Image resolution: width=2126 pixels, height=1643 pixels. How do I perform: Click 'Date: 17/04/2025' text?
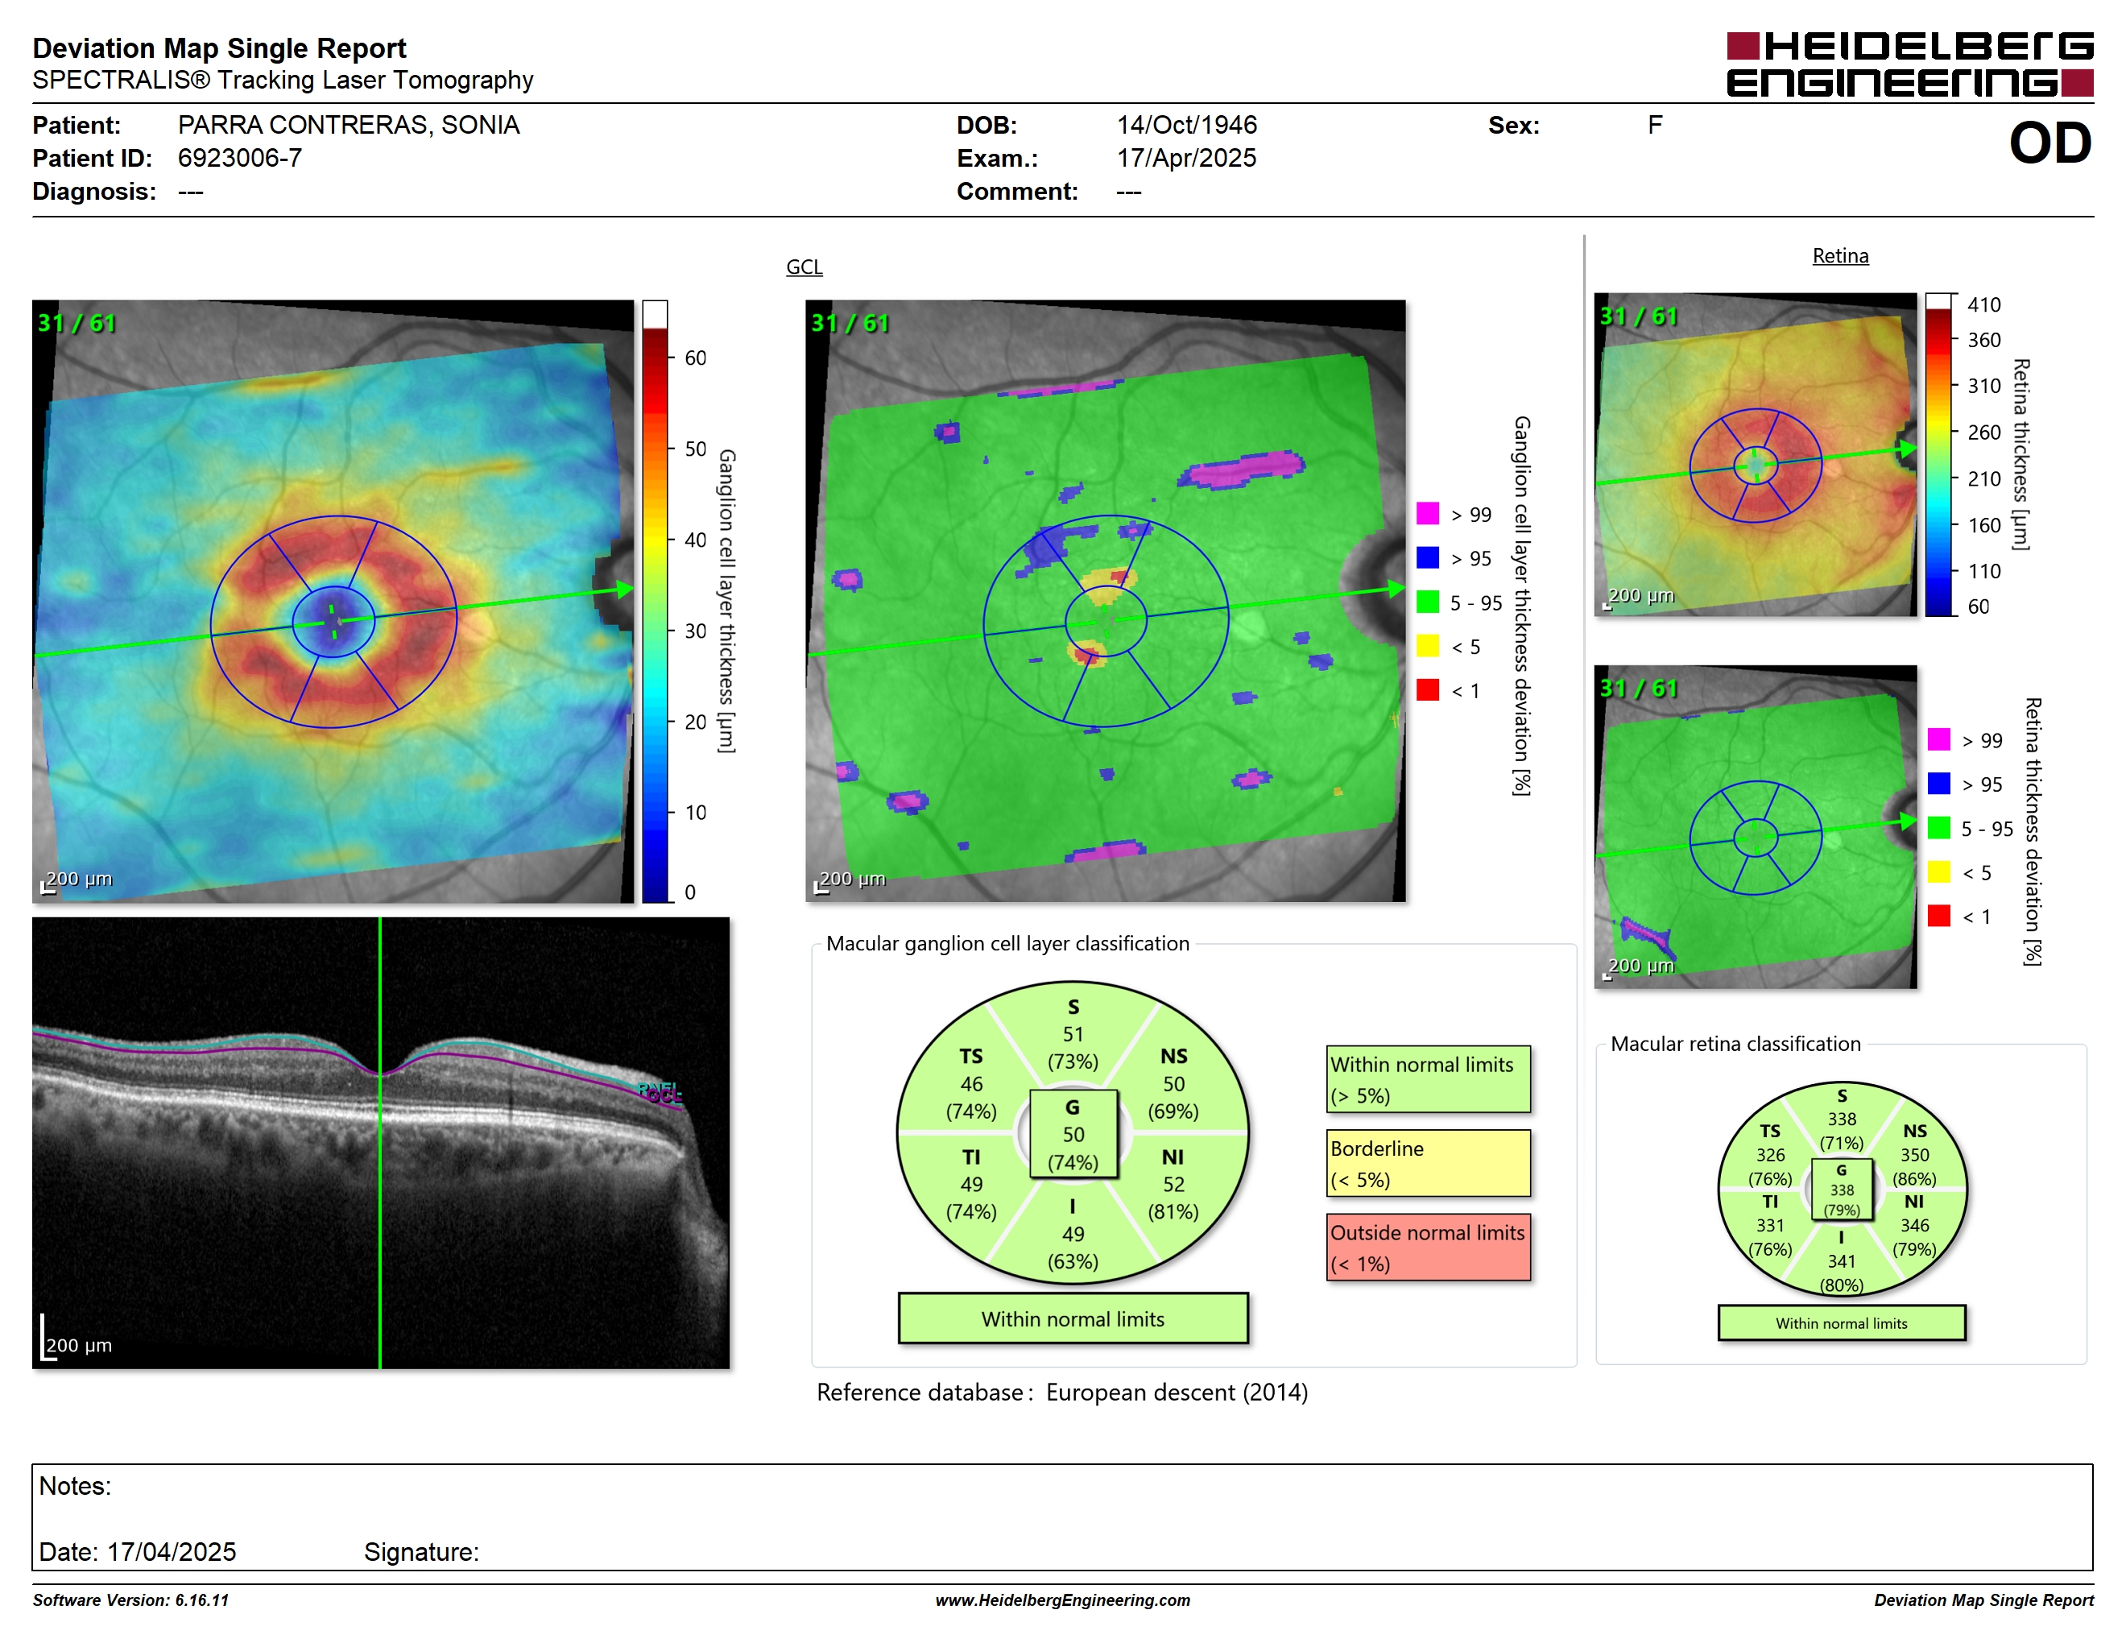coord(137,1551)
